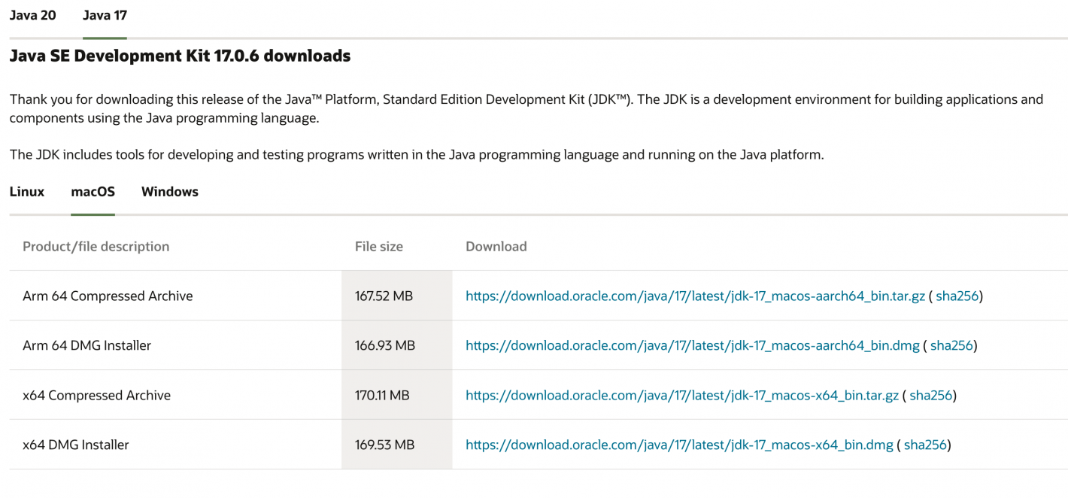Image resolution: width=1068 pixels, height=498 pixels.
Task: Open sha256 for the x64 Compressed Archive
Action: pos(931,395)
